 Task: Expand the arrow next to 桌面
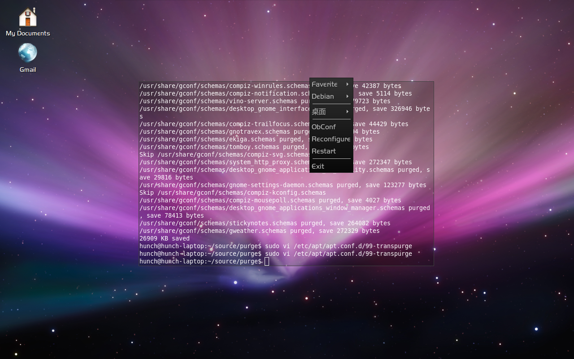[x=348, y=111]
